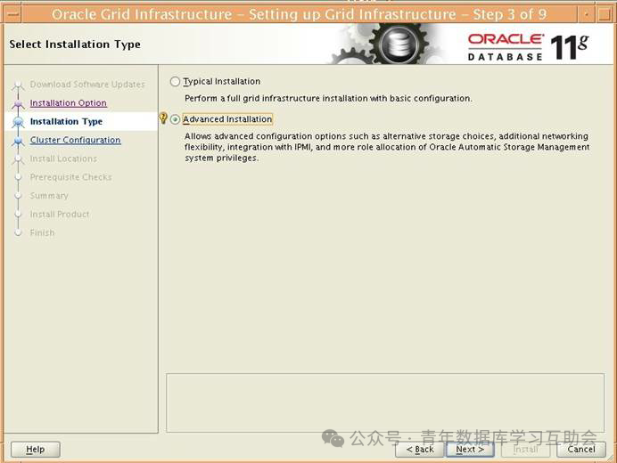Click the Download Software Updates step marker icon

click(x=18, y=85)
